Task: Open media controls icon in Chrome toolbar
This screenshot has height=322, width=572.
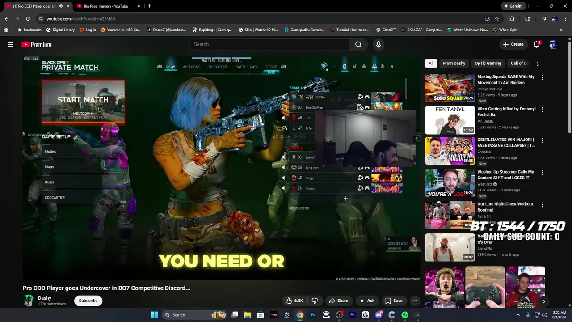Action: [x=544, y=19]
